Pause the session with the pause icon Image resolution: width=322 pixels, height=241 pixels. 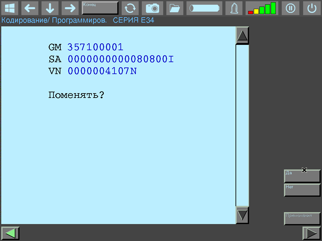[290, 8]
